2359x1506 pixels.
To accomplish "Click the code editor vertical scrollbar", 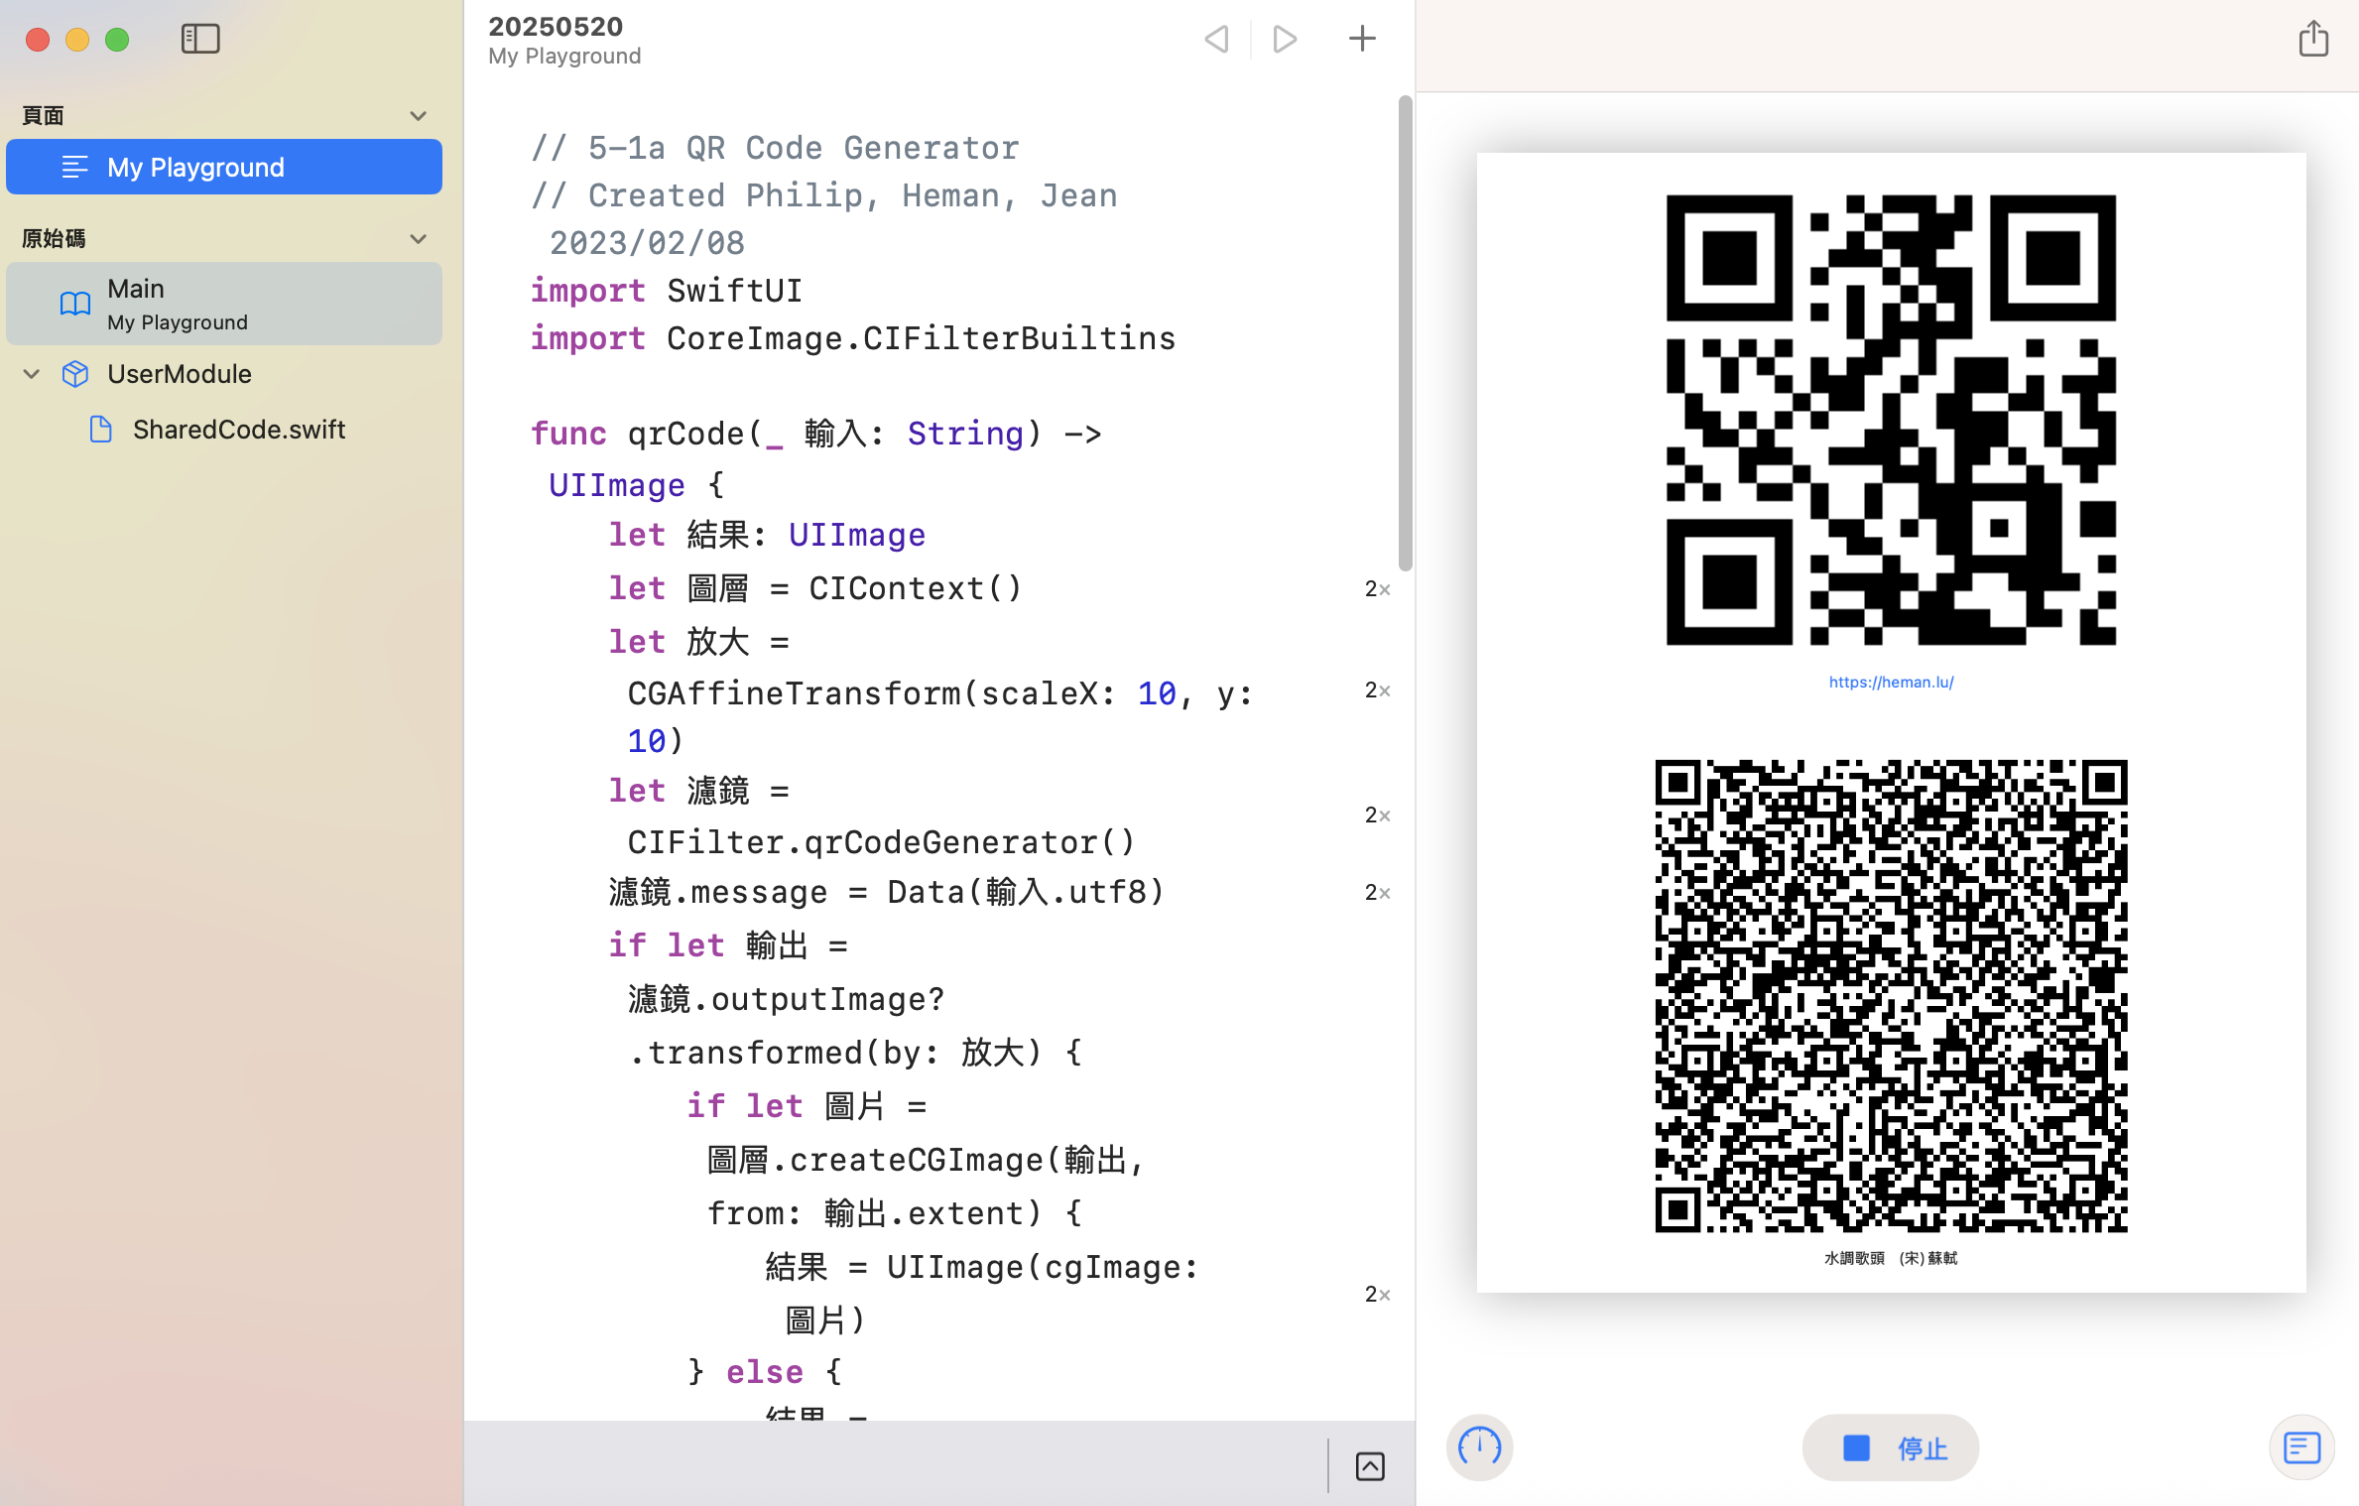I will (x=1405, y=333).
